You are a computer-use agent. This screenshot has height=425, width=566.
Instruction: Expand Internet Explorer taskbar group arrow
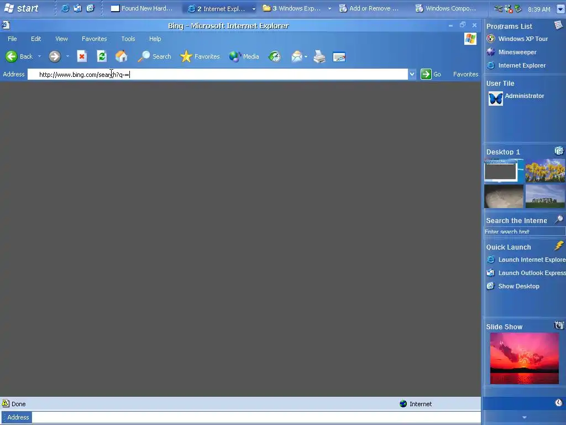pos(254,9)
